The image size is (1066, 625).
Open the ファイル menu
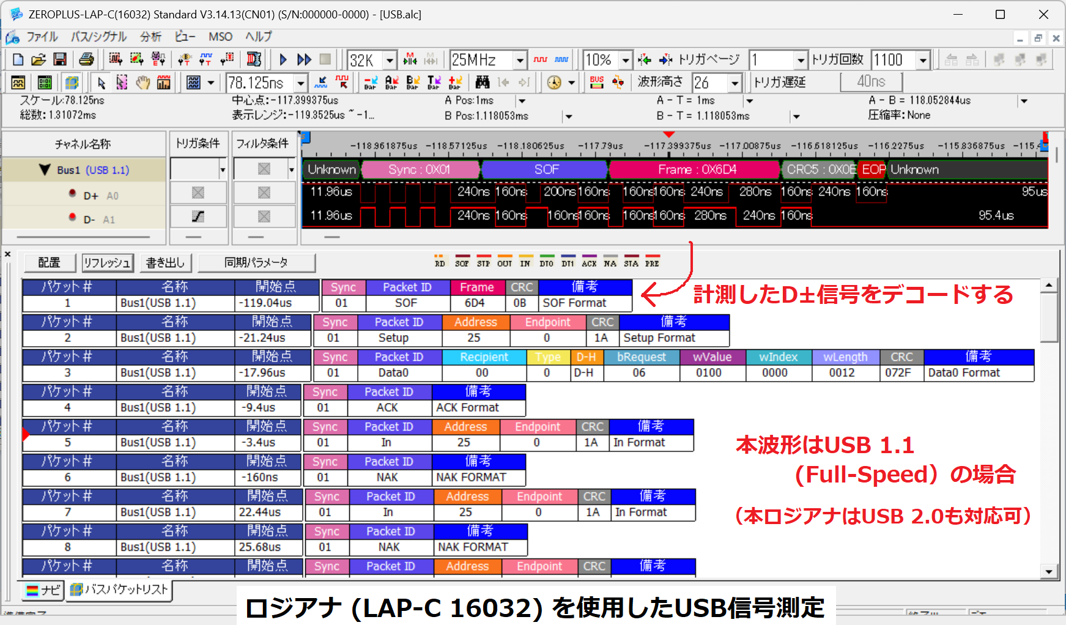(42, 37)
